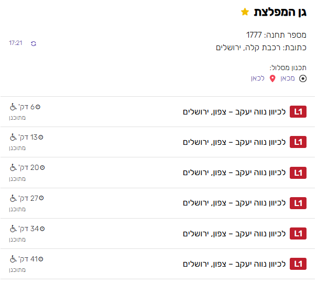Click the last updated time 17:21
The width and height of the screenshot is (317, 308).
(16, 43)
